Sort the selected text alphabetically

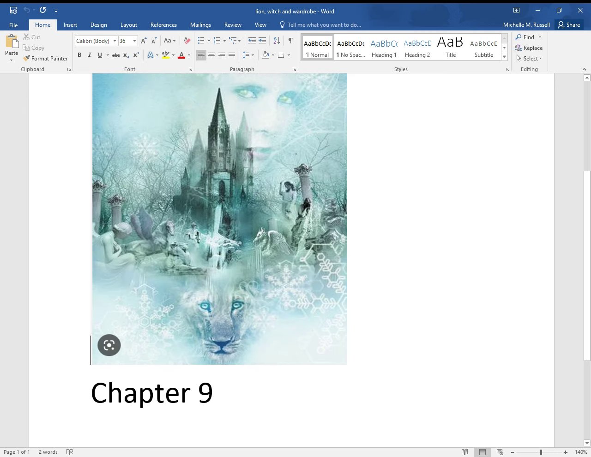pyautogui.click(x=277, y=41)
